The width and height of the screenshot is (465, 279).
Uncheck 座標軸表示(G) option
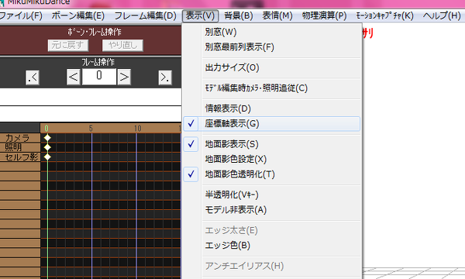[272, 124]
